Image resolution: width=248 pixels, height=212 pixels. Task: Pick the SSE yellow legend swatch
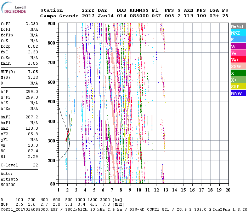(x=238, y=87)
